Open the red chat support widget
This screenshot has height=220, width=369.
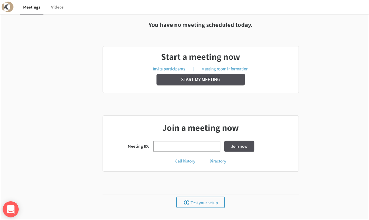11,209
